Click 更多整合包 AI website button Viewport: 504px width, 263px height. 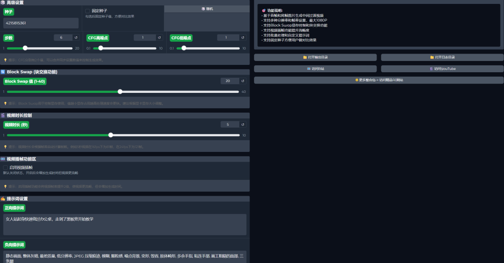pos(378,80)
